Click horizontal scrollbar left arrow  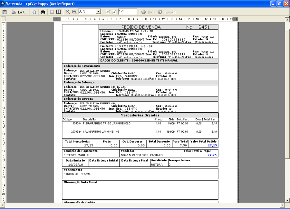[2, 205]
